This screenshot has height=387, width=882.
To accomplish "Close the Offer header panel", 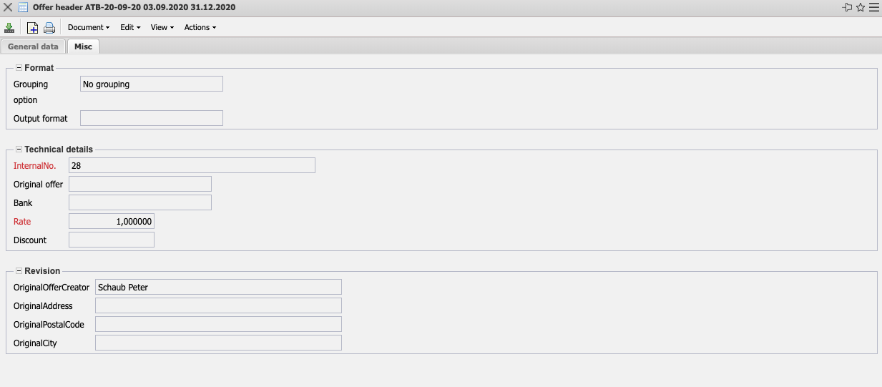I will (x=8, y=7).
